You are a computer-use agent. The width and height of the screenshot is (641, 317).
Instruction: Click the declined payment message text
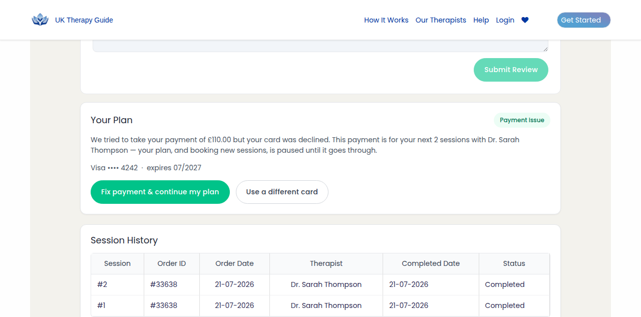(305, 145)
